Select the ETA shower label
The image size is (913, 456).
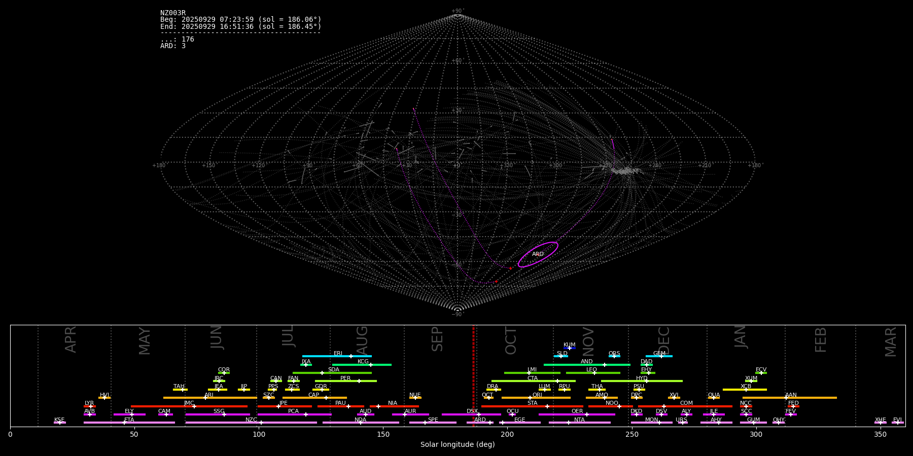point(129,420)
